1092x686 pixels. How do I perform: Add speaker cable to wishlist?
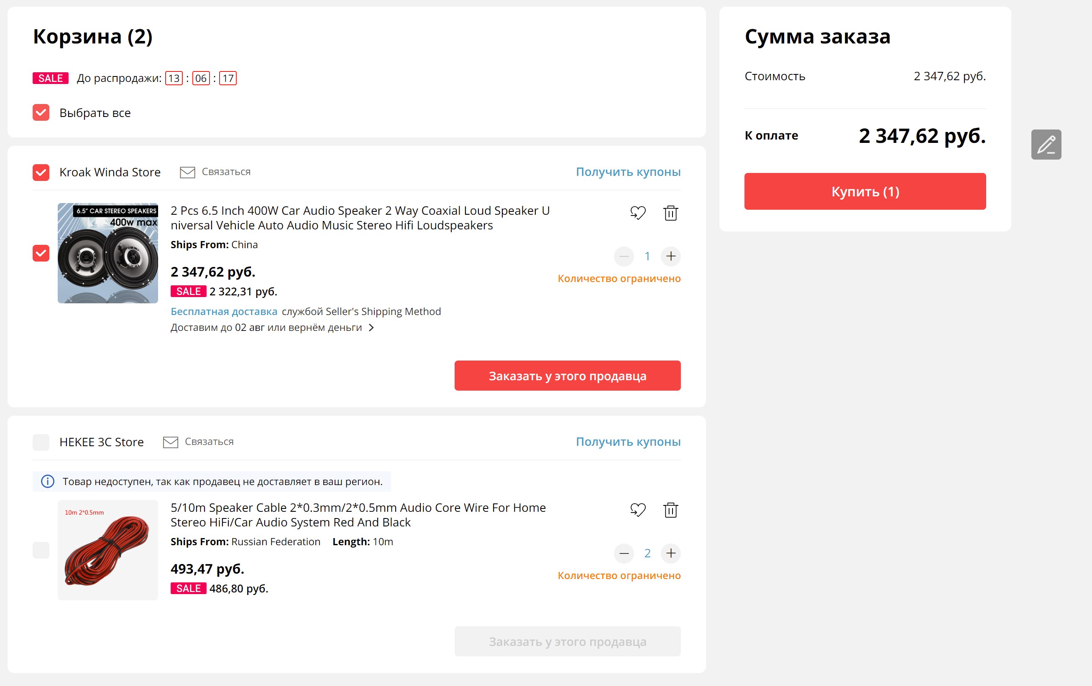(x=638, y=510)
